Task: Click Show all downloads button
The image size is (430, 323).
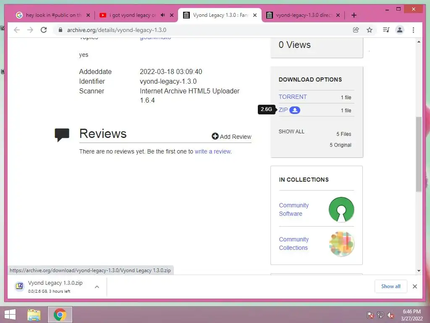Action: (x=391, y=286)
